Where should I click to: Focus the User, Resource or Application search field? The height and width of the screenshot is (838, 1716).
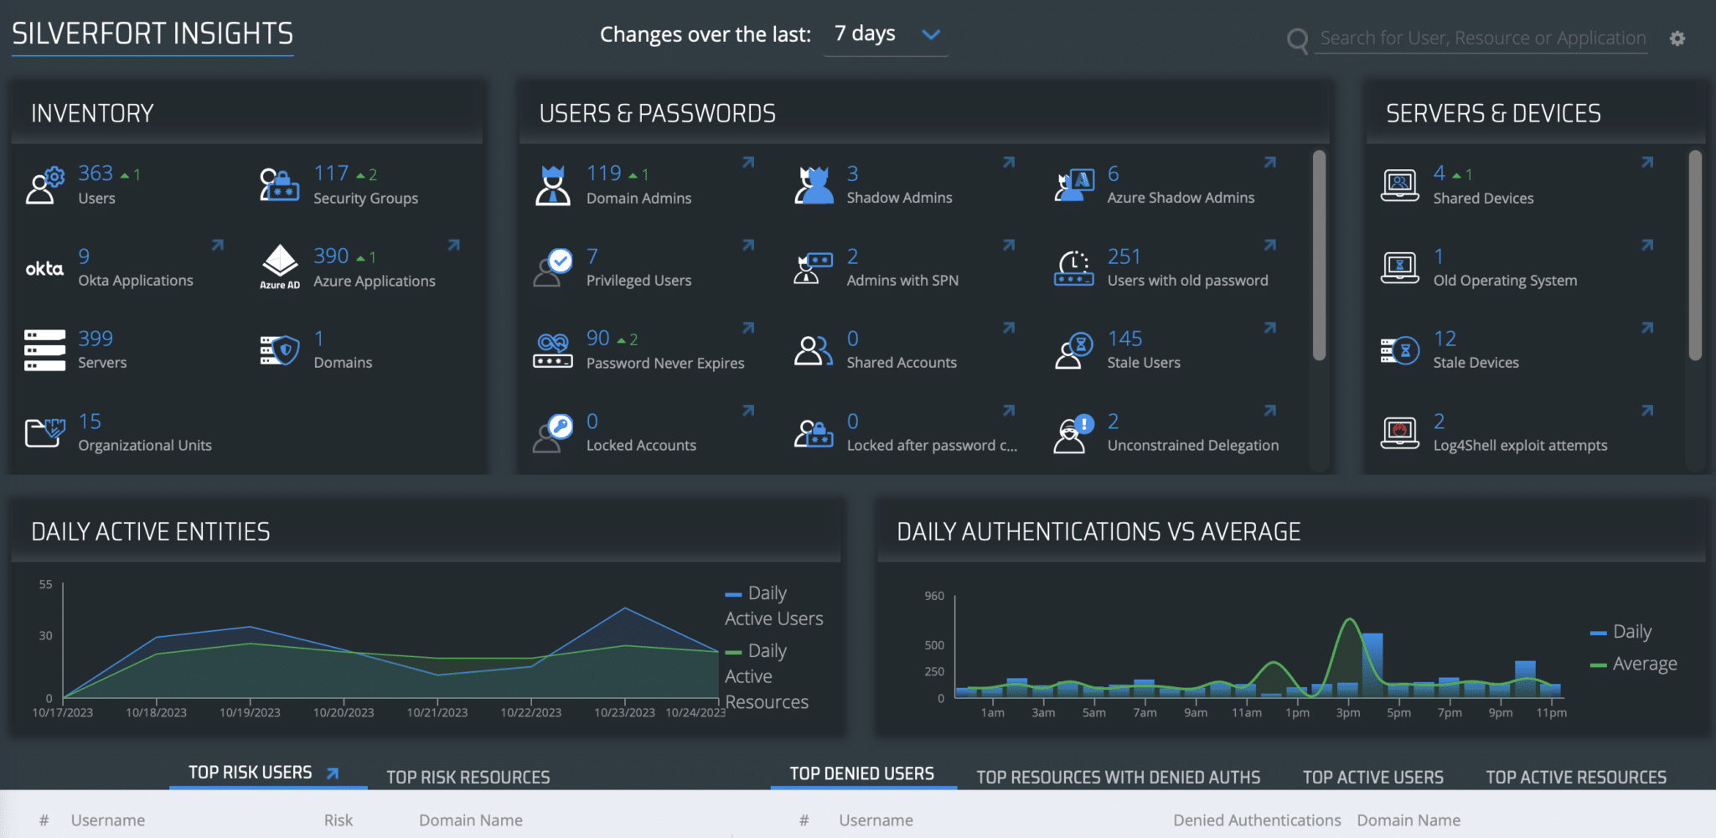pyautogui.click(x=1482, y=39)
